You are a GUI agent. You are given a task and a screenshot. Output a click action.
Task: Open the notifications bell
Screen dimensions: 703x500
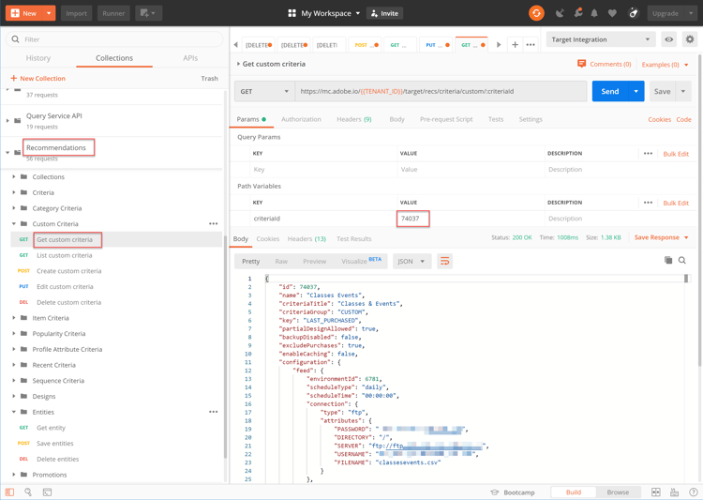click(x=594, y=13)
